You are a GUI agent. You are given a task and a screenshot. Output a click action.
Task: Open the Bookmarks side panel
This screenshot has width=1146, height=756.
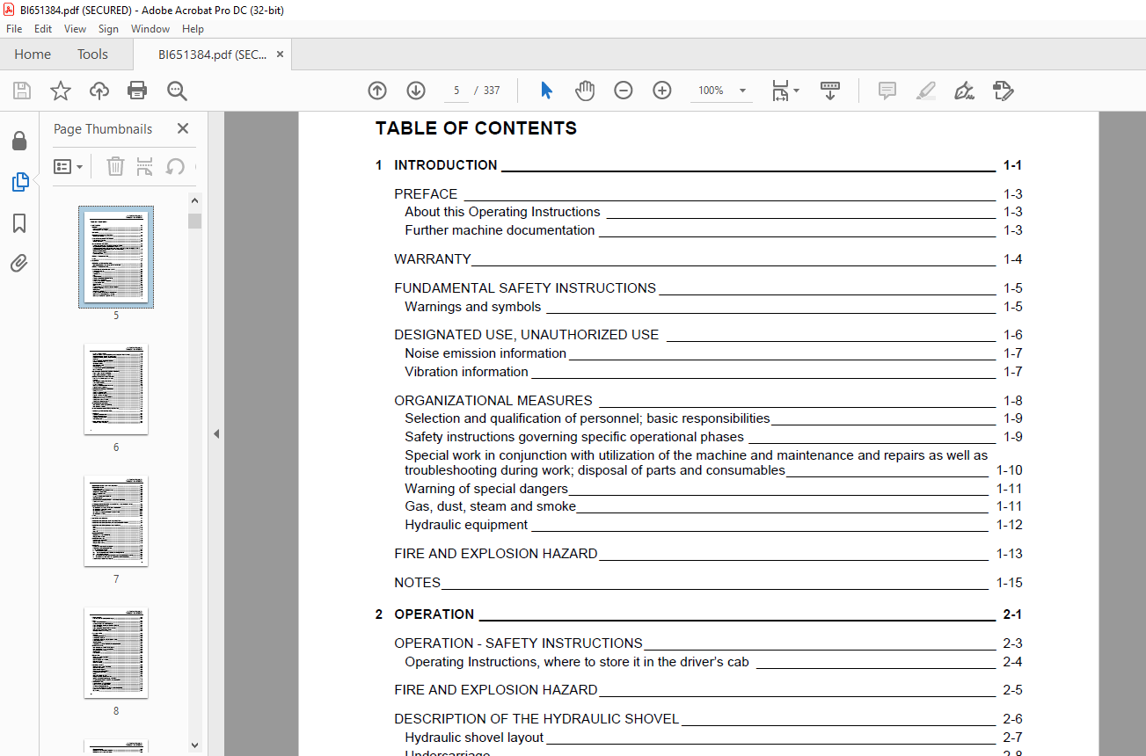pyautogui.click(x=19, y=223)
